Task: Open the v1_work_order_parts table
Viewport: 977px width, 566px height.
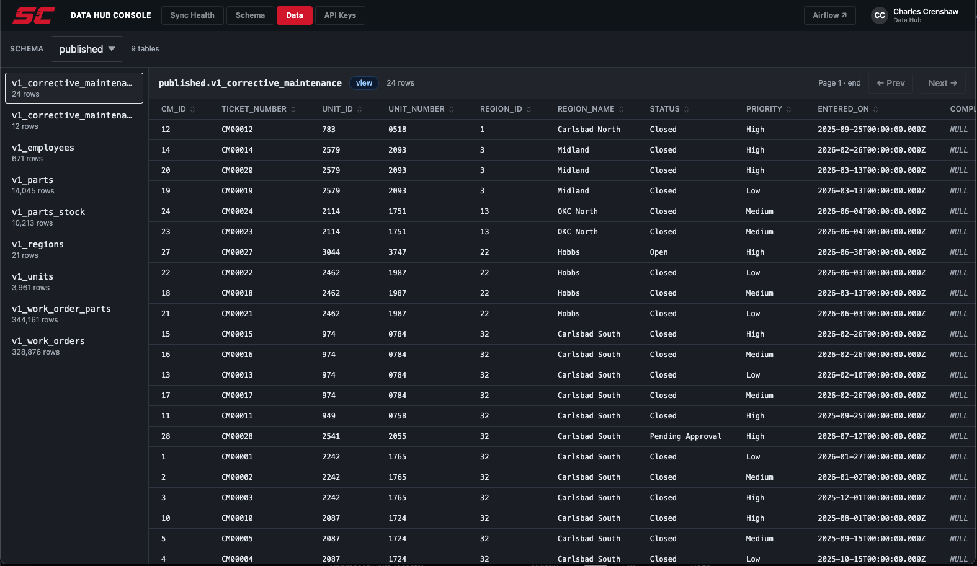Action: (74, 314)
